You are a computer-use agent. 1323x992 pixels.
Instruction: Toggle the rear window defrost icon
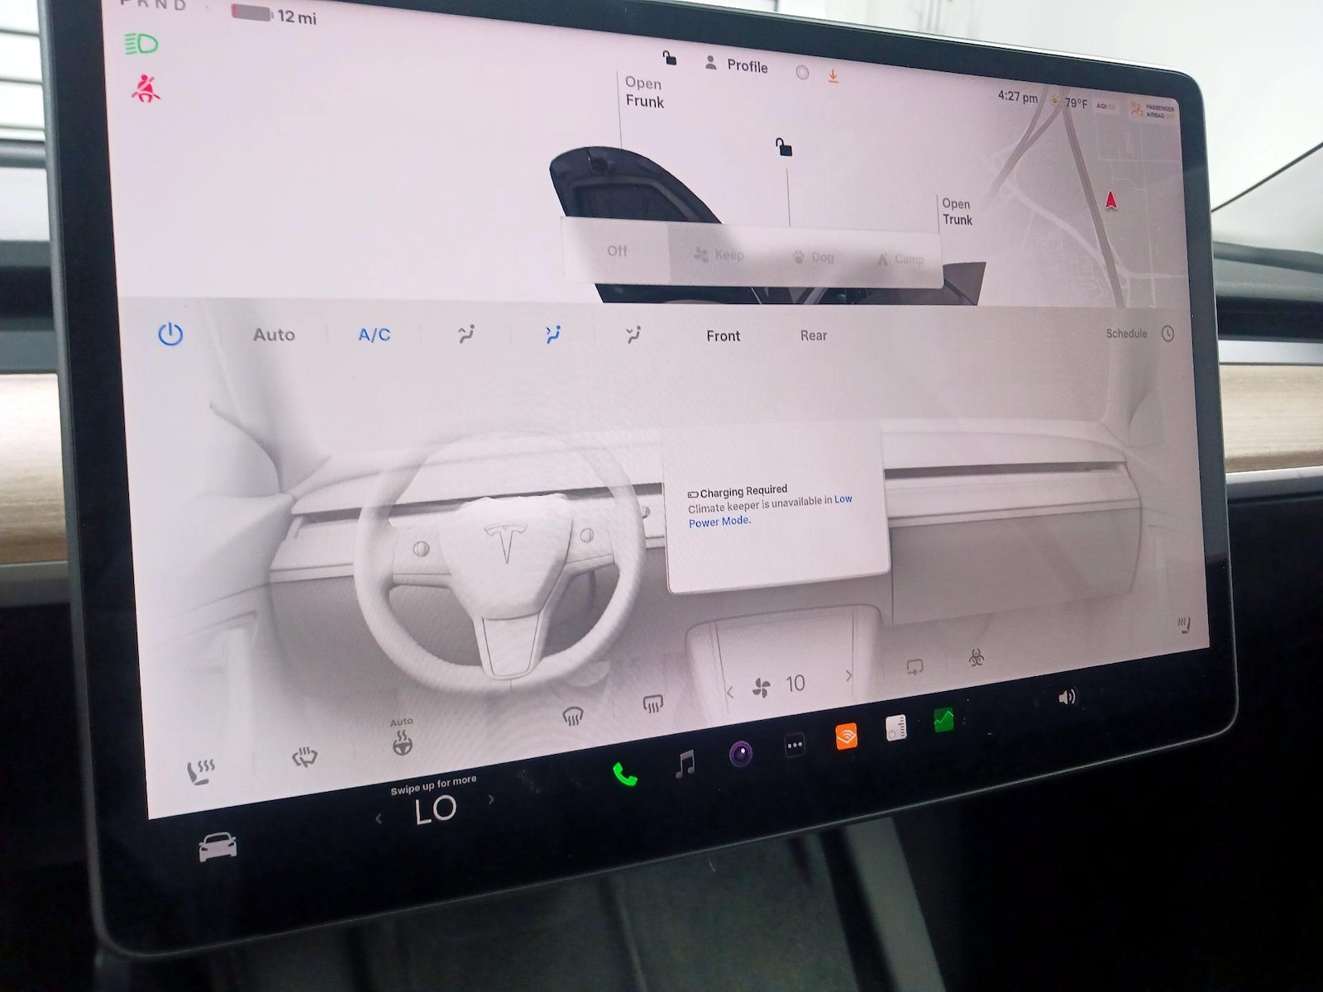click(x=653, y=703)
